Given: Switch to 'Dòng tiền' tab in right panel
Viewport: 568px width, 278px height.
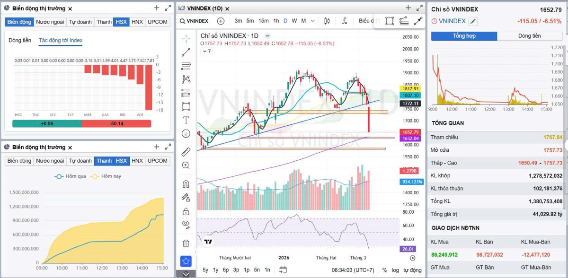Looking at the screenshot, I should click(x=530, y=36).
